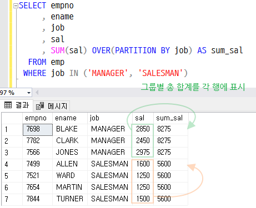The width and height of the screenshot is (256, 208).
Task: Click cell 7782 in empno column
Action: point(38,141)
